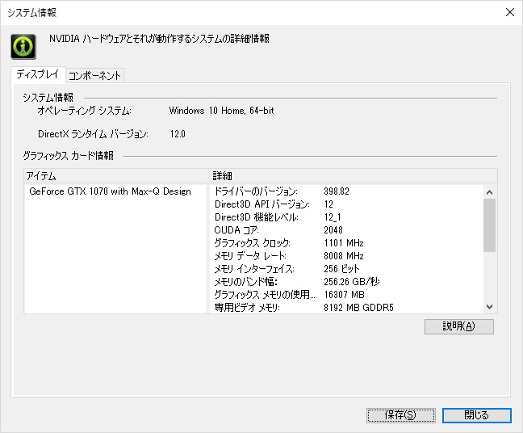Screen dimensions: 523x433
Task: Click the 12_1 feature level value
Action: 333,217
